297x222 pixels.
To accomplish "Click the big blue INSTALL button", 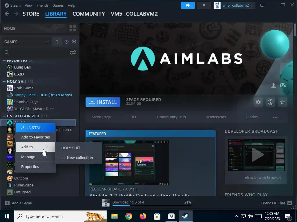I will [x=103, y=102].
